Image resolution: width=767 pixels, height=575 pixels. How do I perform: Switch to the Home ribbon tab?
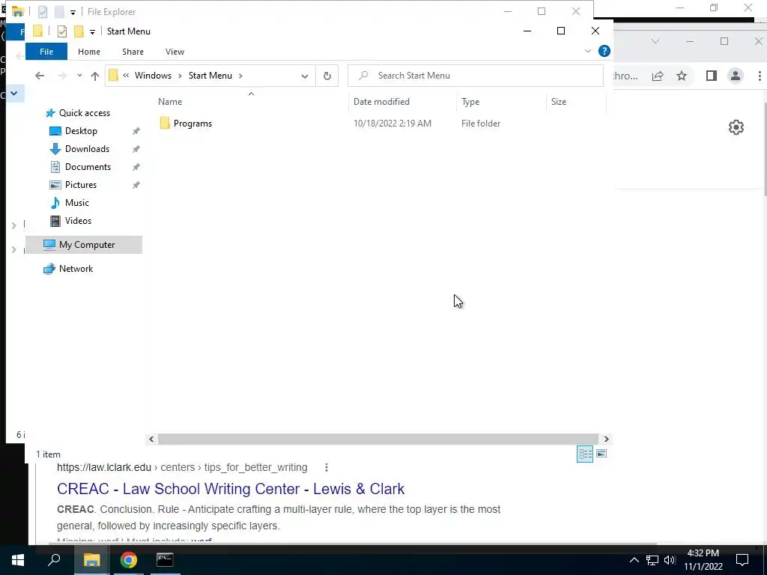(x=89, y=52)
